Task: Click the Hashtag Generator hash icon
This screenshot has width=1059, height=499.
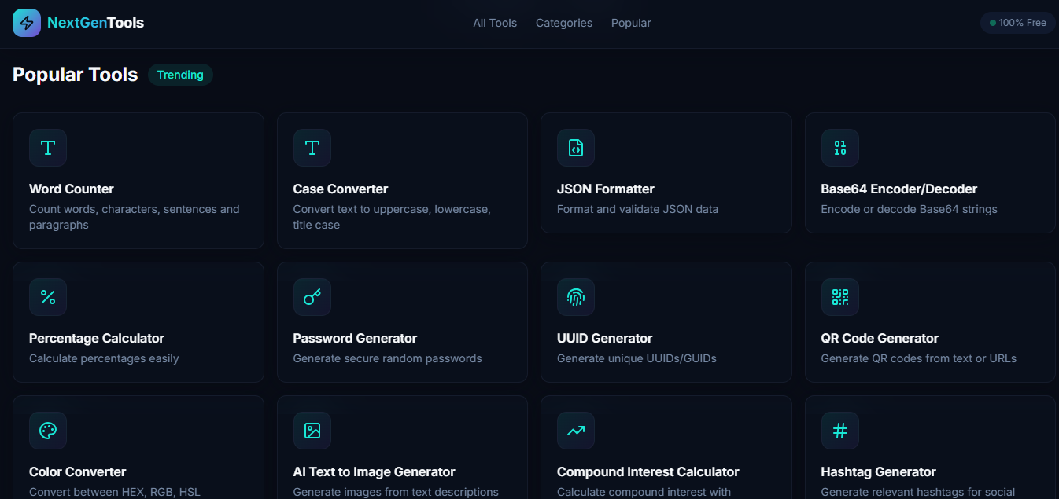Action: point(839,431)
